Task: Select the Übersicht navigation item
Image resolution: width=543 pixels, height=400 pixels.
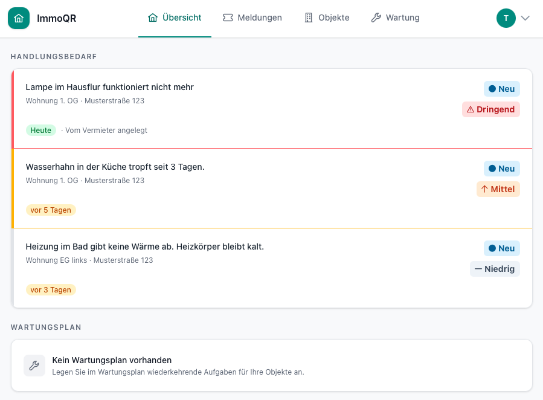Action: click(175, 18)
